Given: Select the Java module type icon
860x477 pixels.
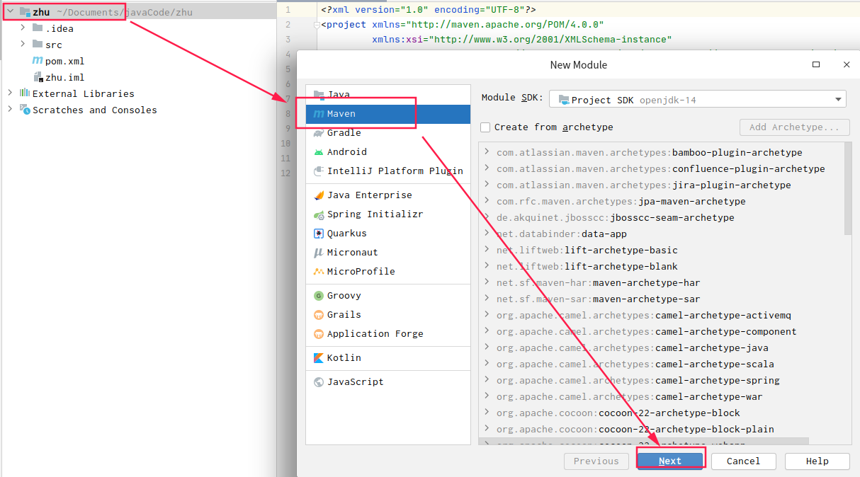Looking at the screenshot, I should [x=319, y=94].
